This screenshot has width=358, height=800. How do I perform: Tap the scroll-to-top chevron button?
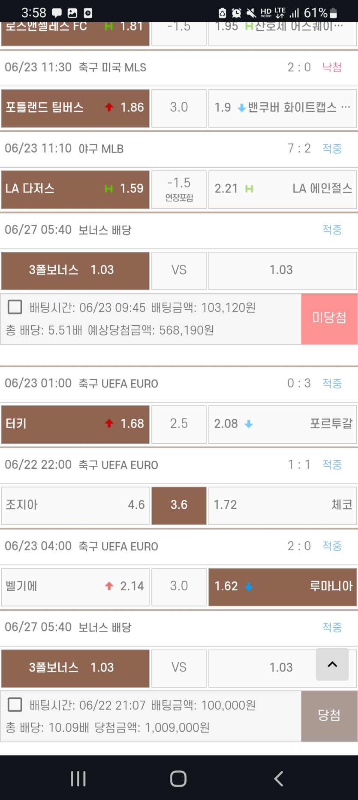click(332, 664)
